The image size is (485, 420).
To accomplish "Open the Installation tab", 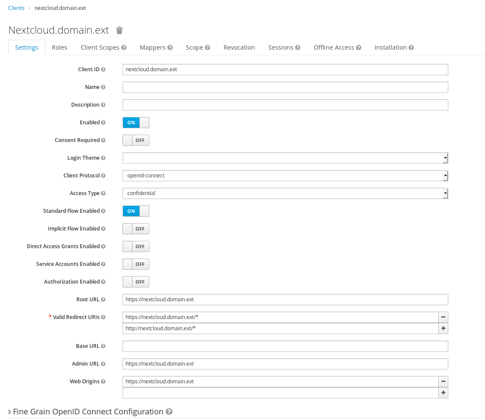I will (391, 47).
